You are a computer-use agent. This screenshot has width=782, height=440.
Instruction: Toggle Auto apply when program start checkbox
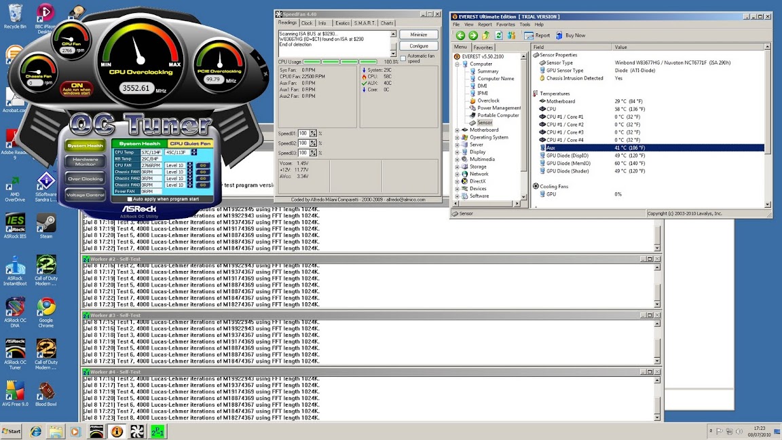click(130, 199)
